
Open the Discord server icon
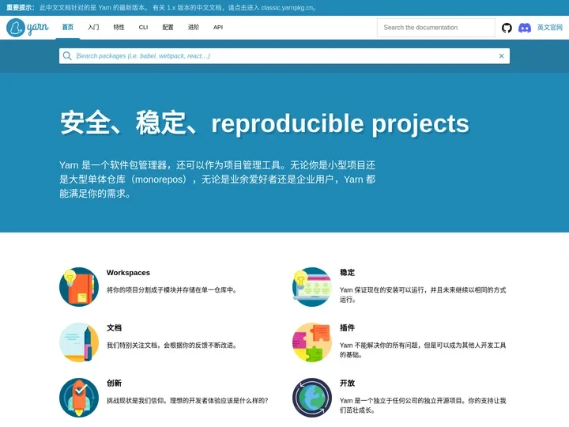coord(525,28)
